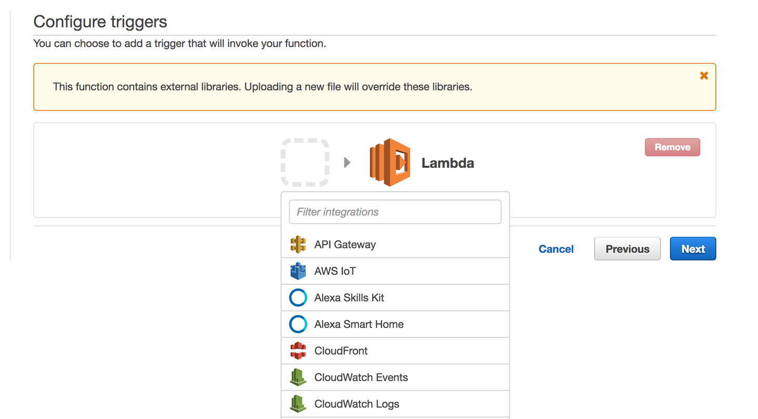Click the gray arrow pointing to Lambda
This screenshot has width=758, height=419.
click(x=347, y=163)
